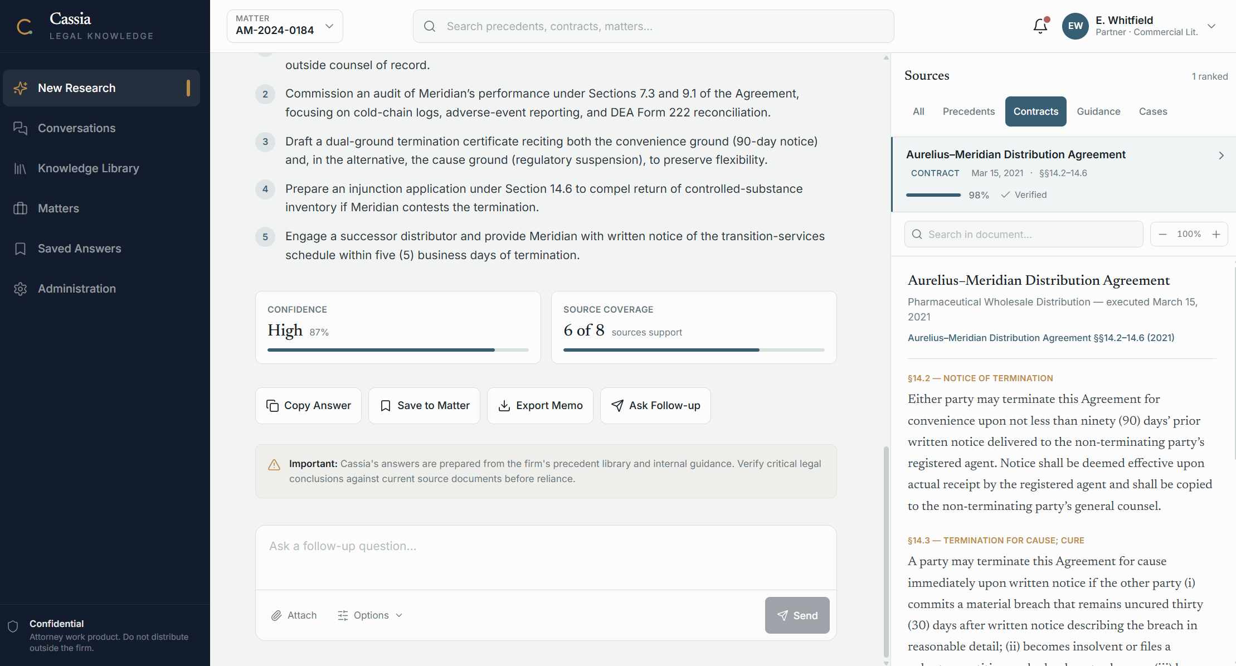Open the Knowledge Library
This screenshot has height=666, width=1236.
[101, 168]
